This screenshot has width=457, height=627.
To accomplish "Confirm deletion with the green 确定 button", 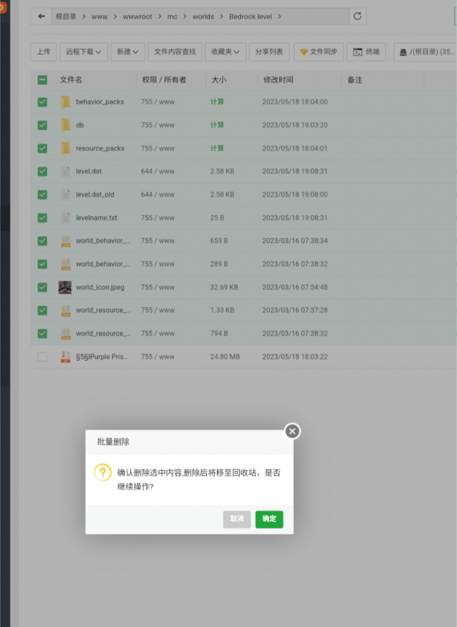I will pyautogui.click(x=269, y=519).
